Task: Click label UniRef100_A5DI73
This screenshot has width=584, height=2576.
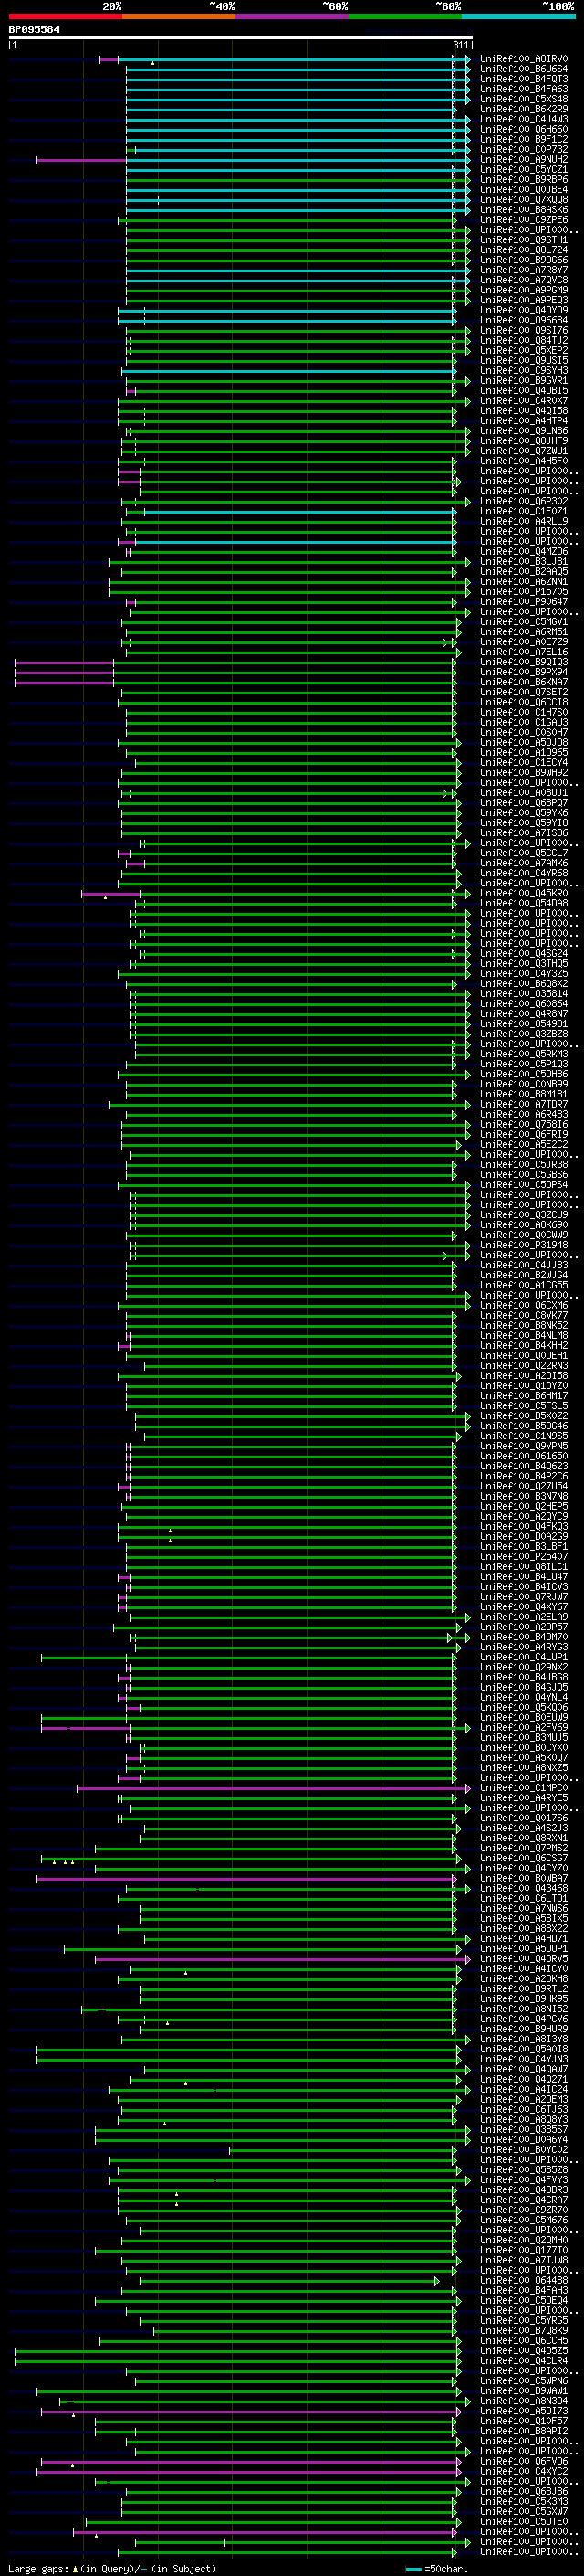Action: click(x=523, y=2410)
